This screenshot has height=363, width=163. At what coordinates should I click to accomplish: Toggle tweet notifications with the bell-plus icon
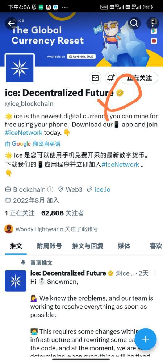pyautogui.click(x=111, y=78)
